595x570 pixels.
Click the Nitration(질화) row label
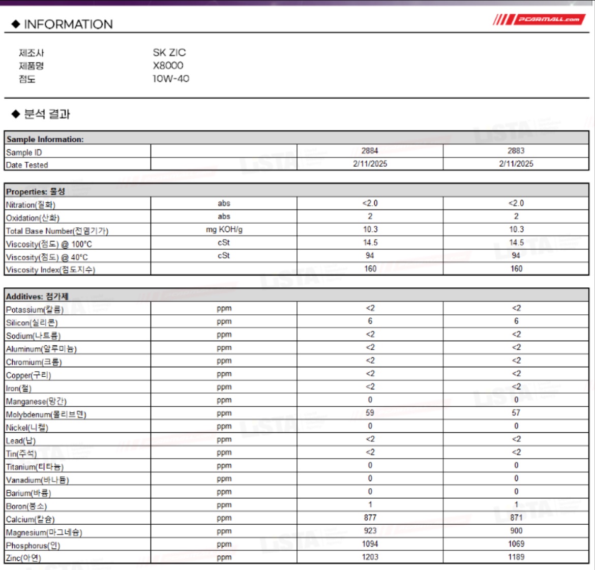tap(31, 205)
